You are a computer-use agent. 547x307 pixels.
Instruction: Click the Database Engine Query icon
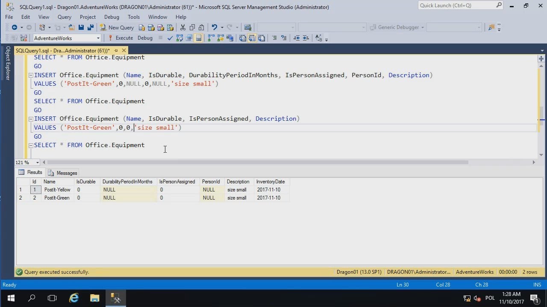pos(141,27)
